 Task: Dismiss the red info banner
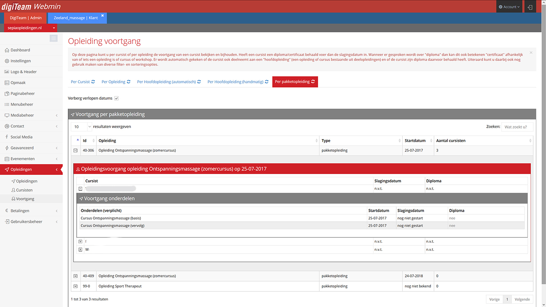[531, 53]
